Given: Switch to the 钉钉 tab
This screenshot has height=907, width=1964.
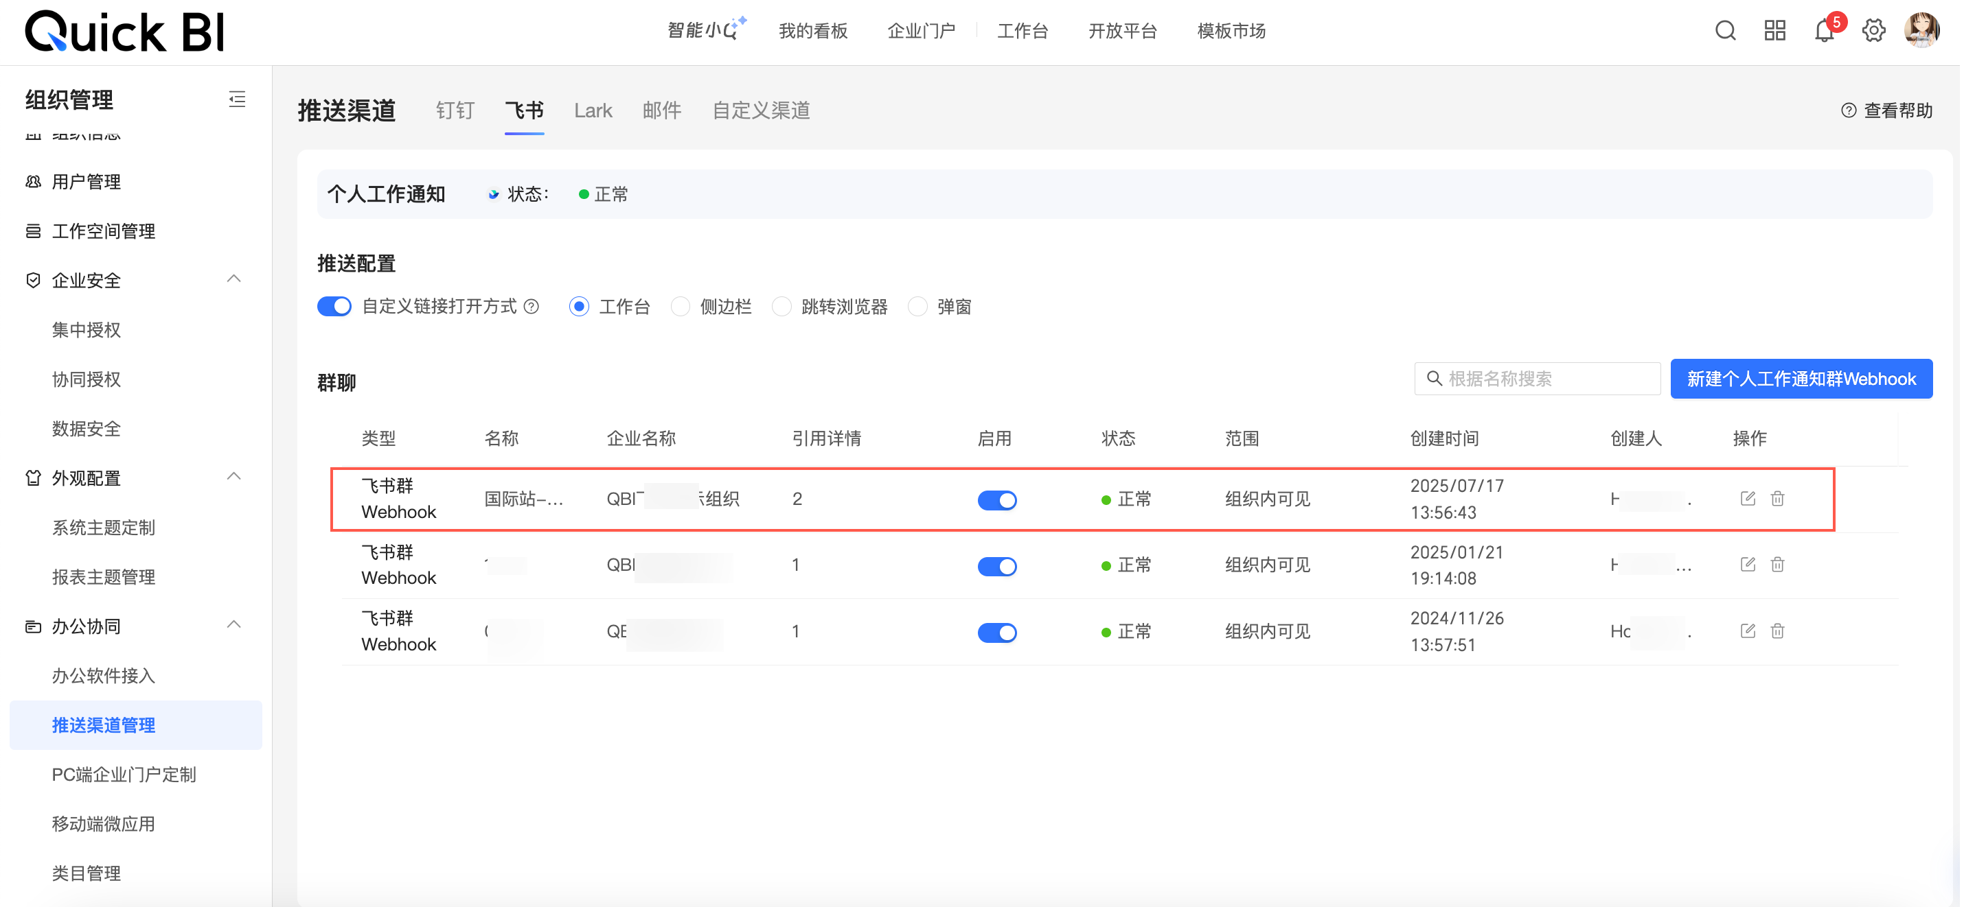Looking at the screenshot, I should click(x=455, y=110).
